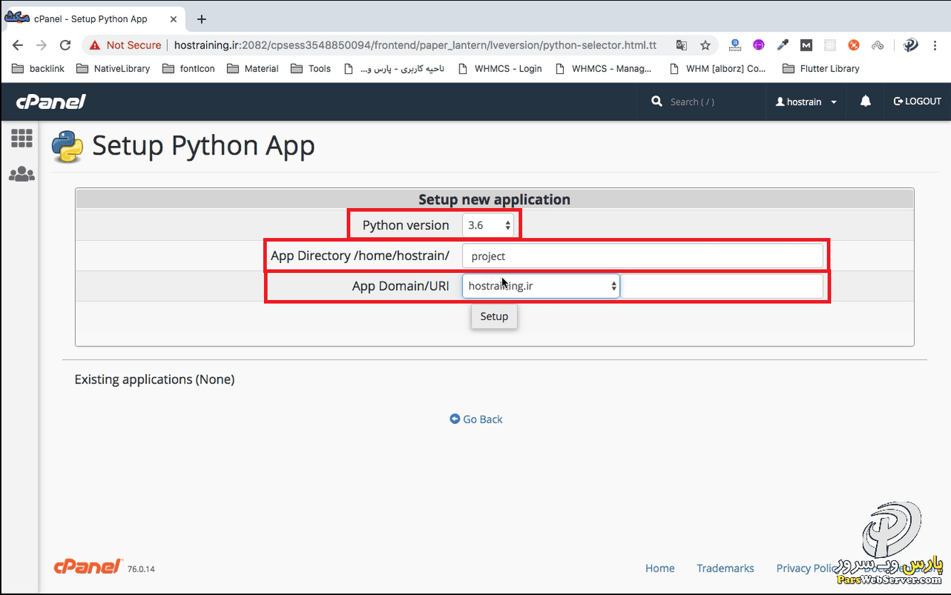Viewport: 951px width, 595px height.
Task: Click the browser reload icon
Action: pos(65,45)
